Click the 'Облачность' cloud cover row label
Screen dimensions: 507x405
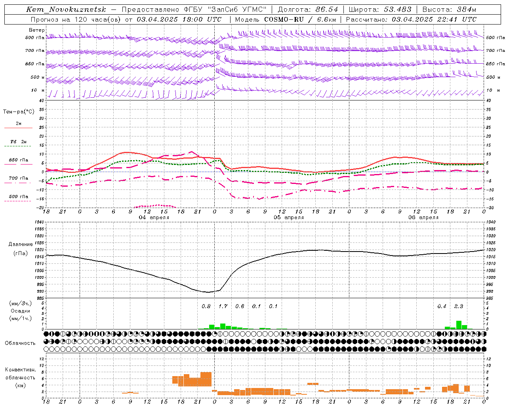point(20,343)
